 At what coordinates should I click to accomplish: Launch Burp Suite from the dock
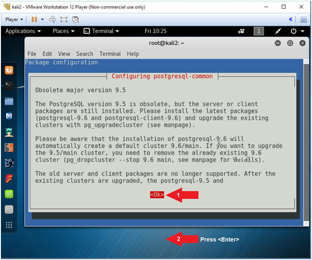click(x=9, y=147)
